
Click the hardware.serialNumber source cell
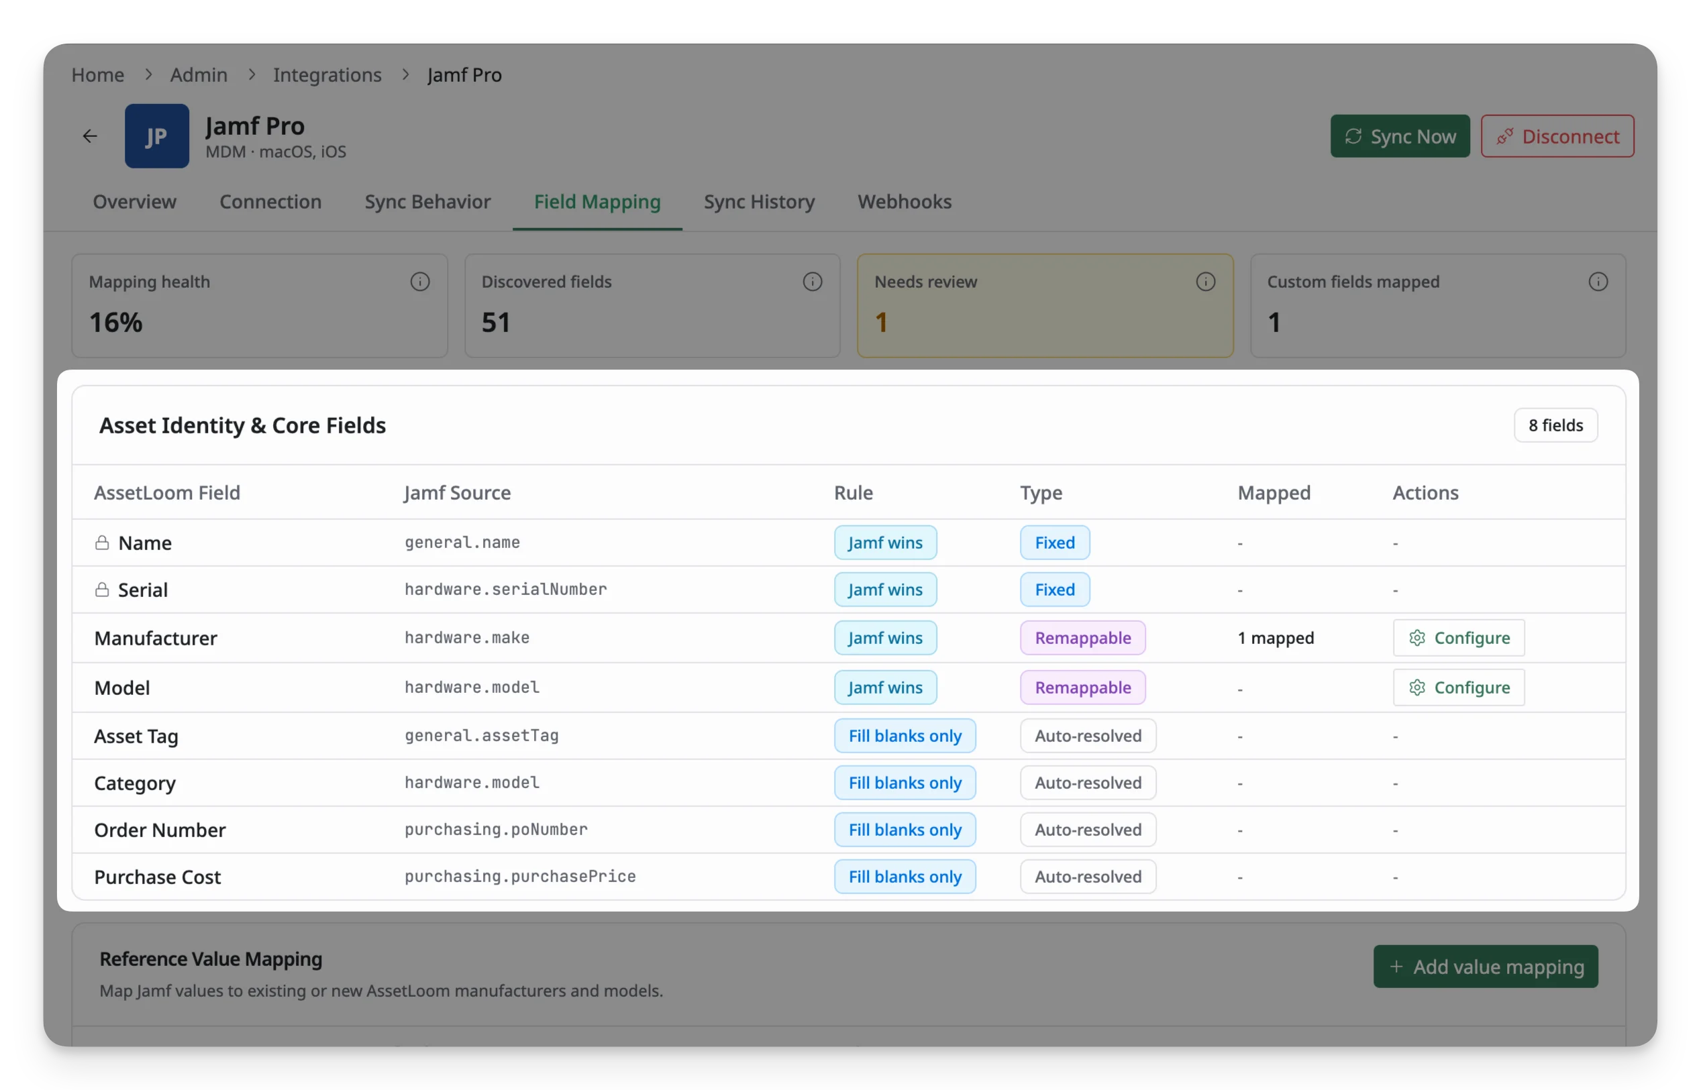tap(505, 589)
